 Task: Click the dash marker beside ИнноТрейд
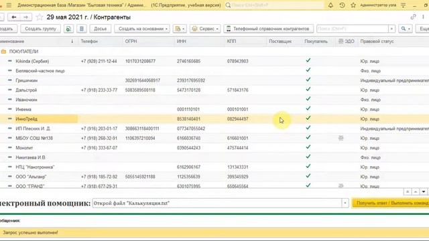(10, 119)
